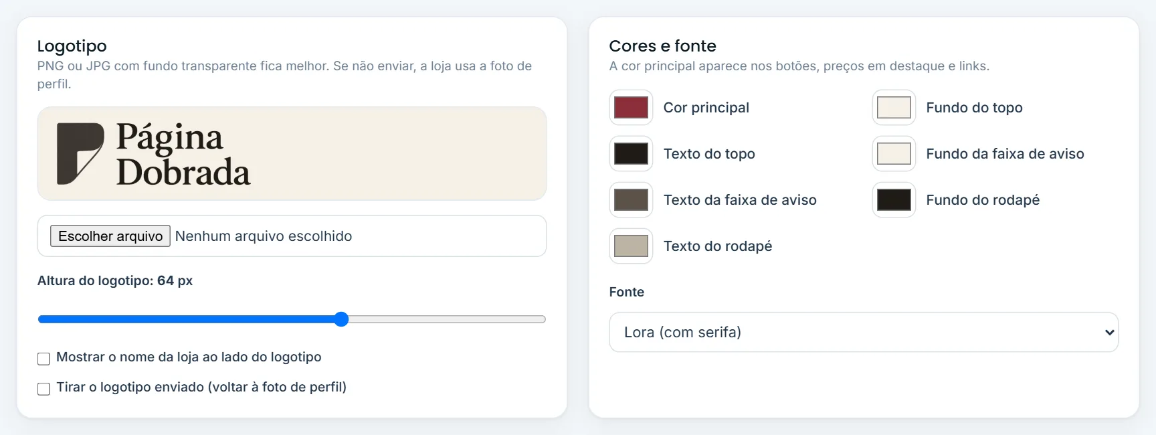Viewport: 1156px width, 435px height.
Task: Click the 'Fundo do rodapé' label
Action: tap(983, 200)
